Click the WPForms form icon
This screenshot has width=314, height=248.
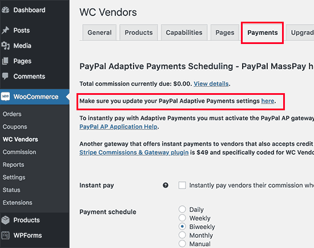[x=5, y=235]
